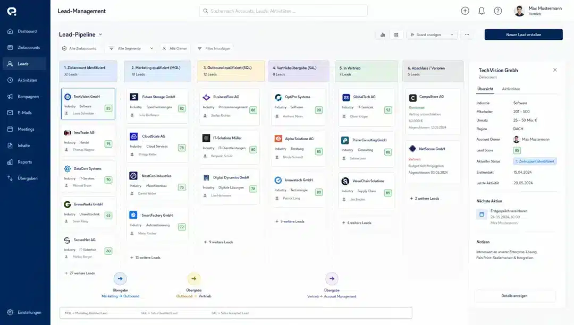Expand 2 weitere Leads in Abschluss column
The image size is (574, 325).
coord(424,198)
